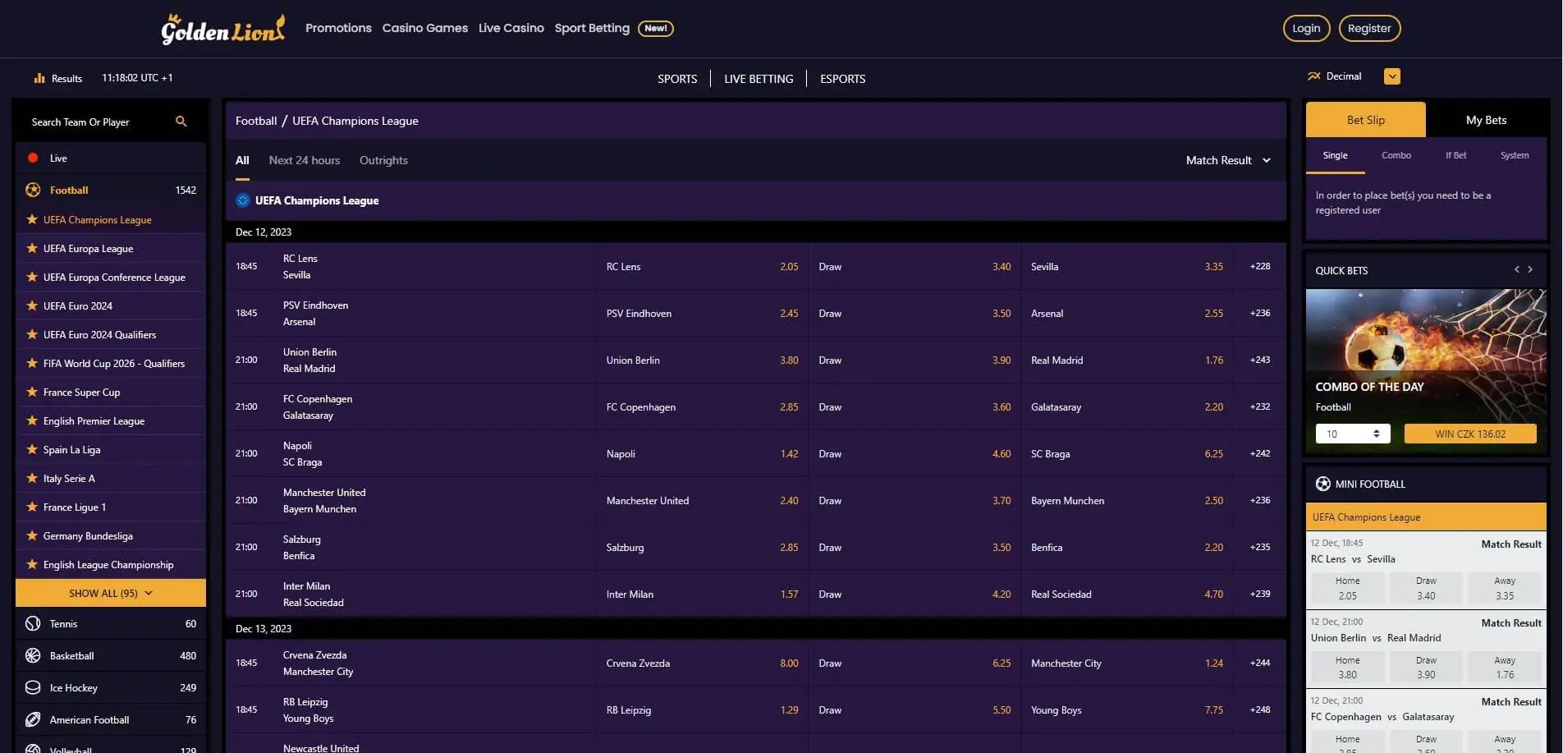Viewport: 1563px width, 753px height.
Task: Select Basketball from the sports sidebar
Action: click(x=33, y=655)
